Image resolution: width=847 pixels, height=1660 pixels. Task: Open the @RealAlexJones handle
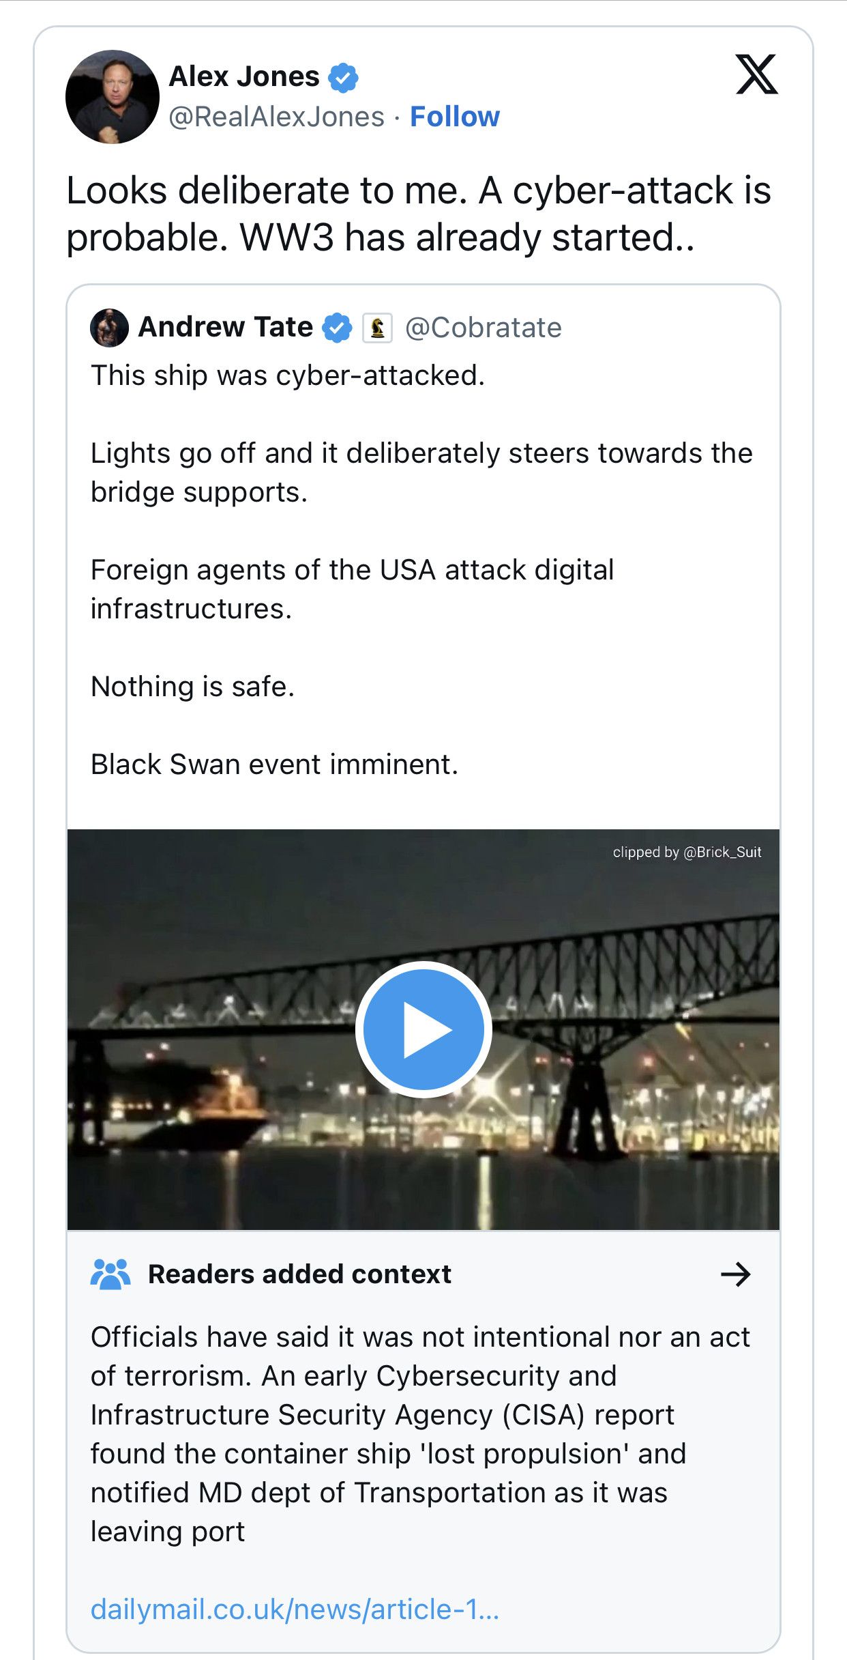[276, 117]
